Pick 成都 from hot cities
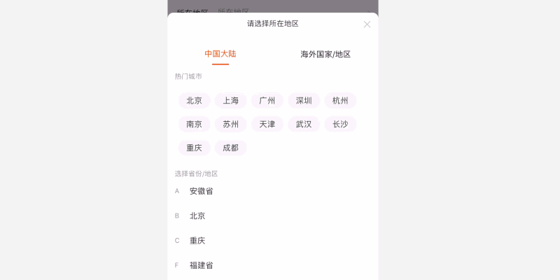This screenshot has width=560, height=280. coord(230,148)
